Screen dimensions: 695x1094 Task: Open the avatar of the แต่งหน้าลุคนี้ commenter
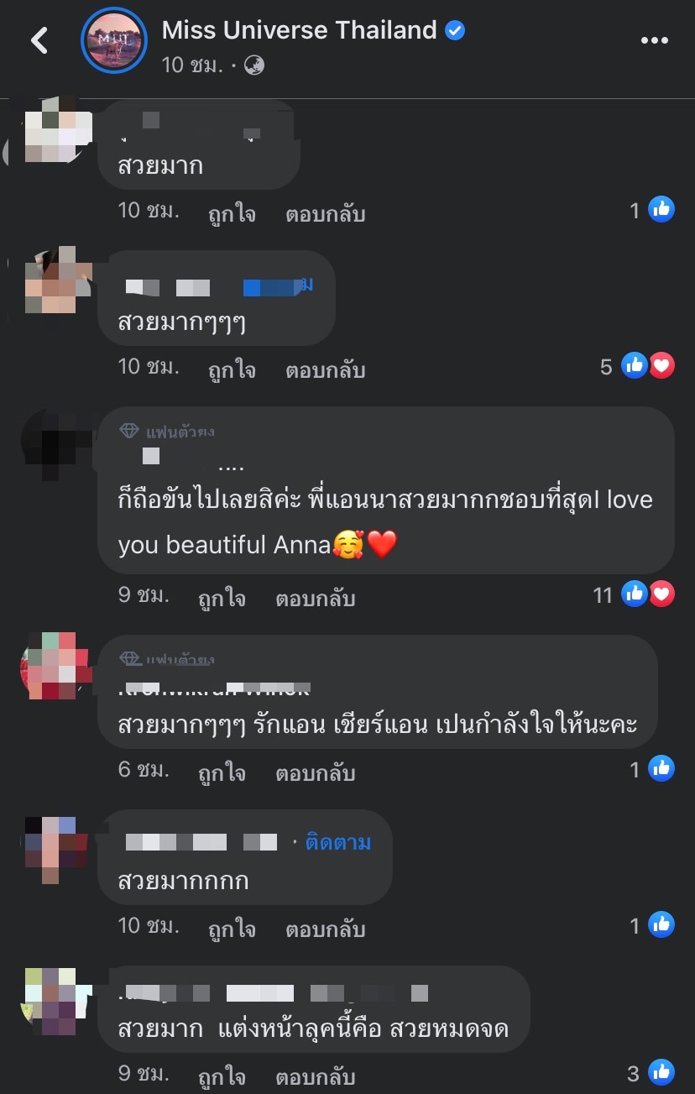(x=57, y=1001)
